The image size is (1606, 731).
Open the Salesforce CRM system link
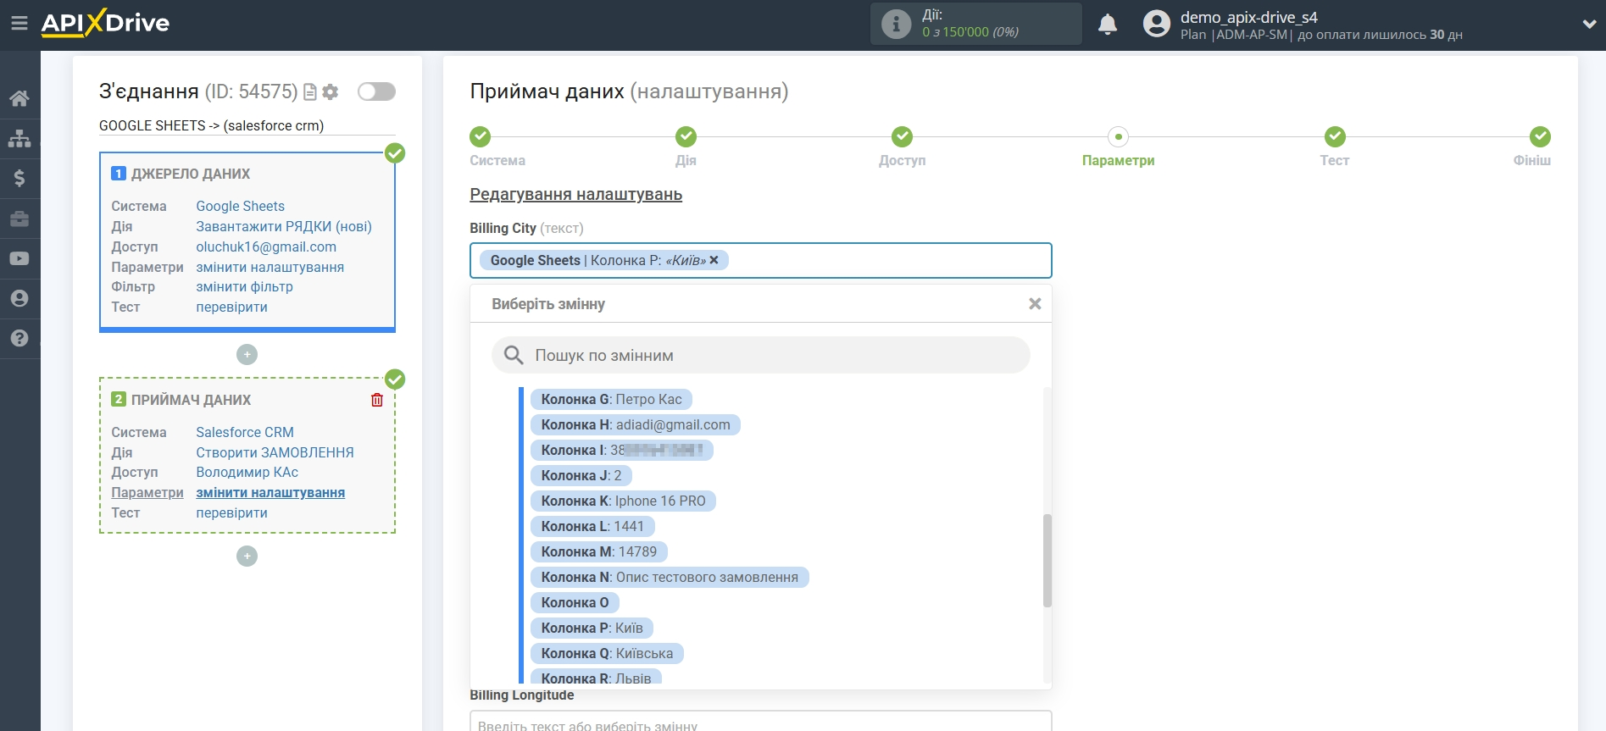click(x=245, y=432)
